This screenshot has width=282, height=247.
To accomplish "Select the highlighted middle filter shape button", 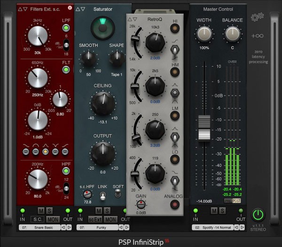I will (45, 152).
